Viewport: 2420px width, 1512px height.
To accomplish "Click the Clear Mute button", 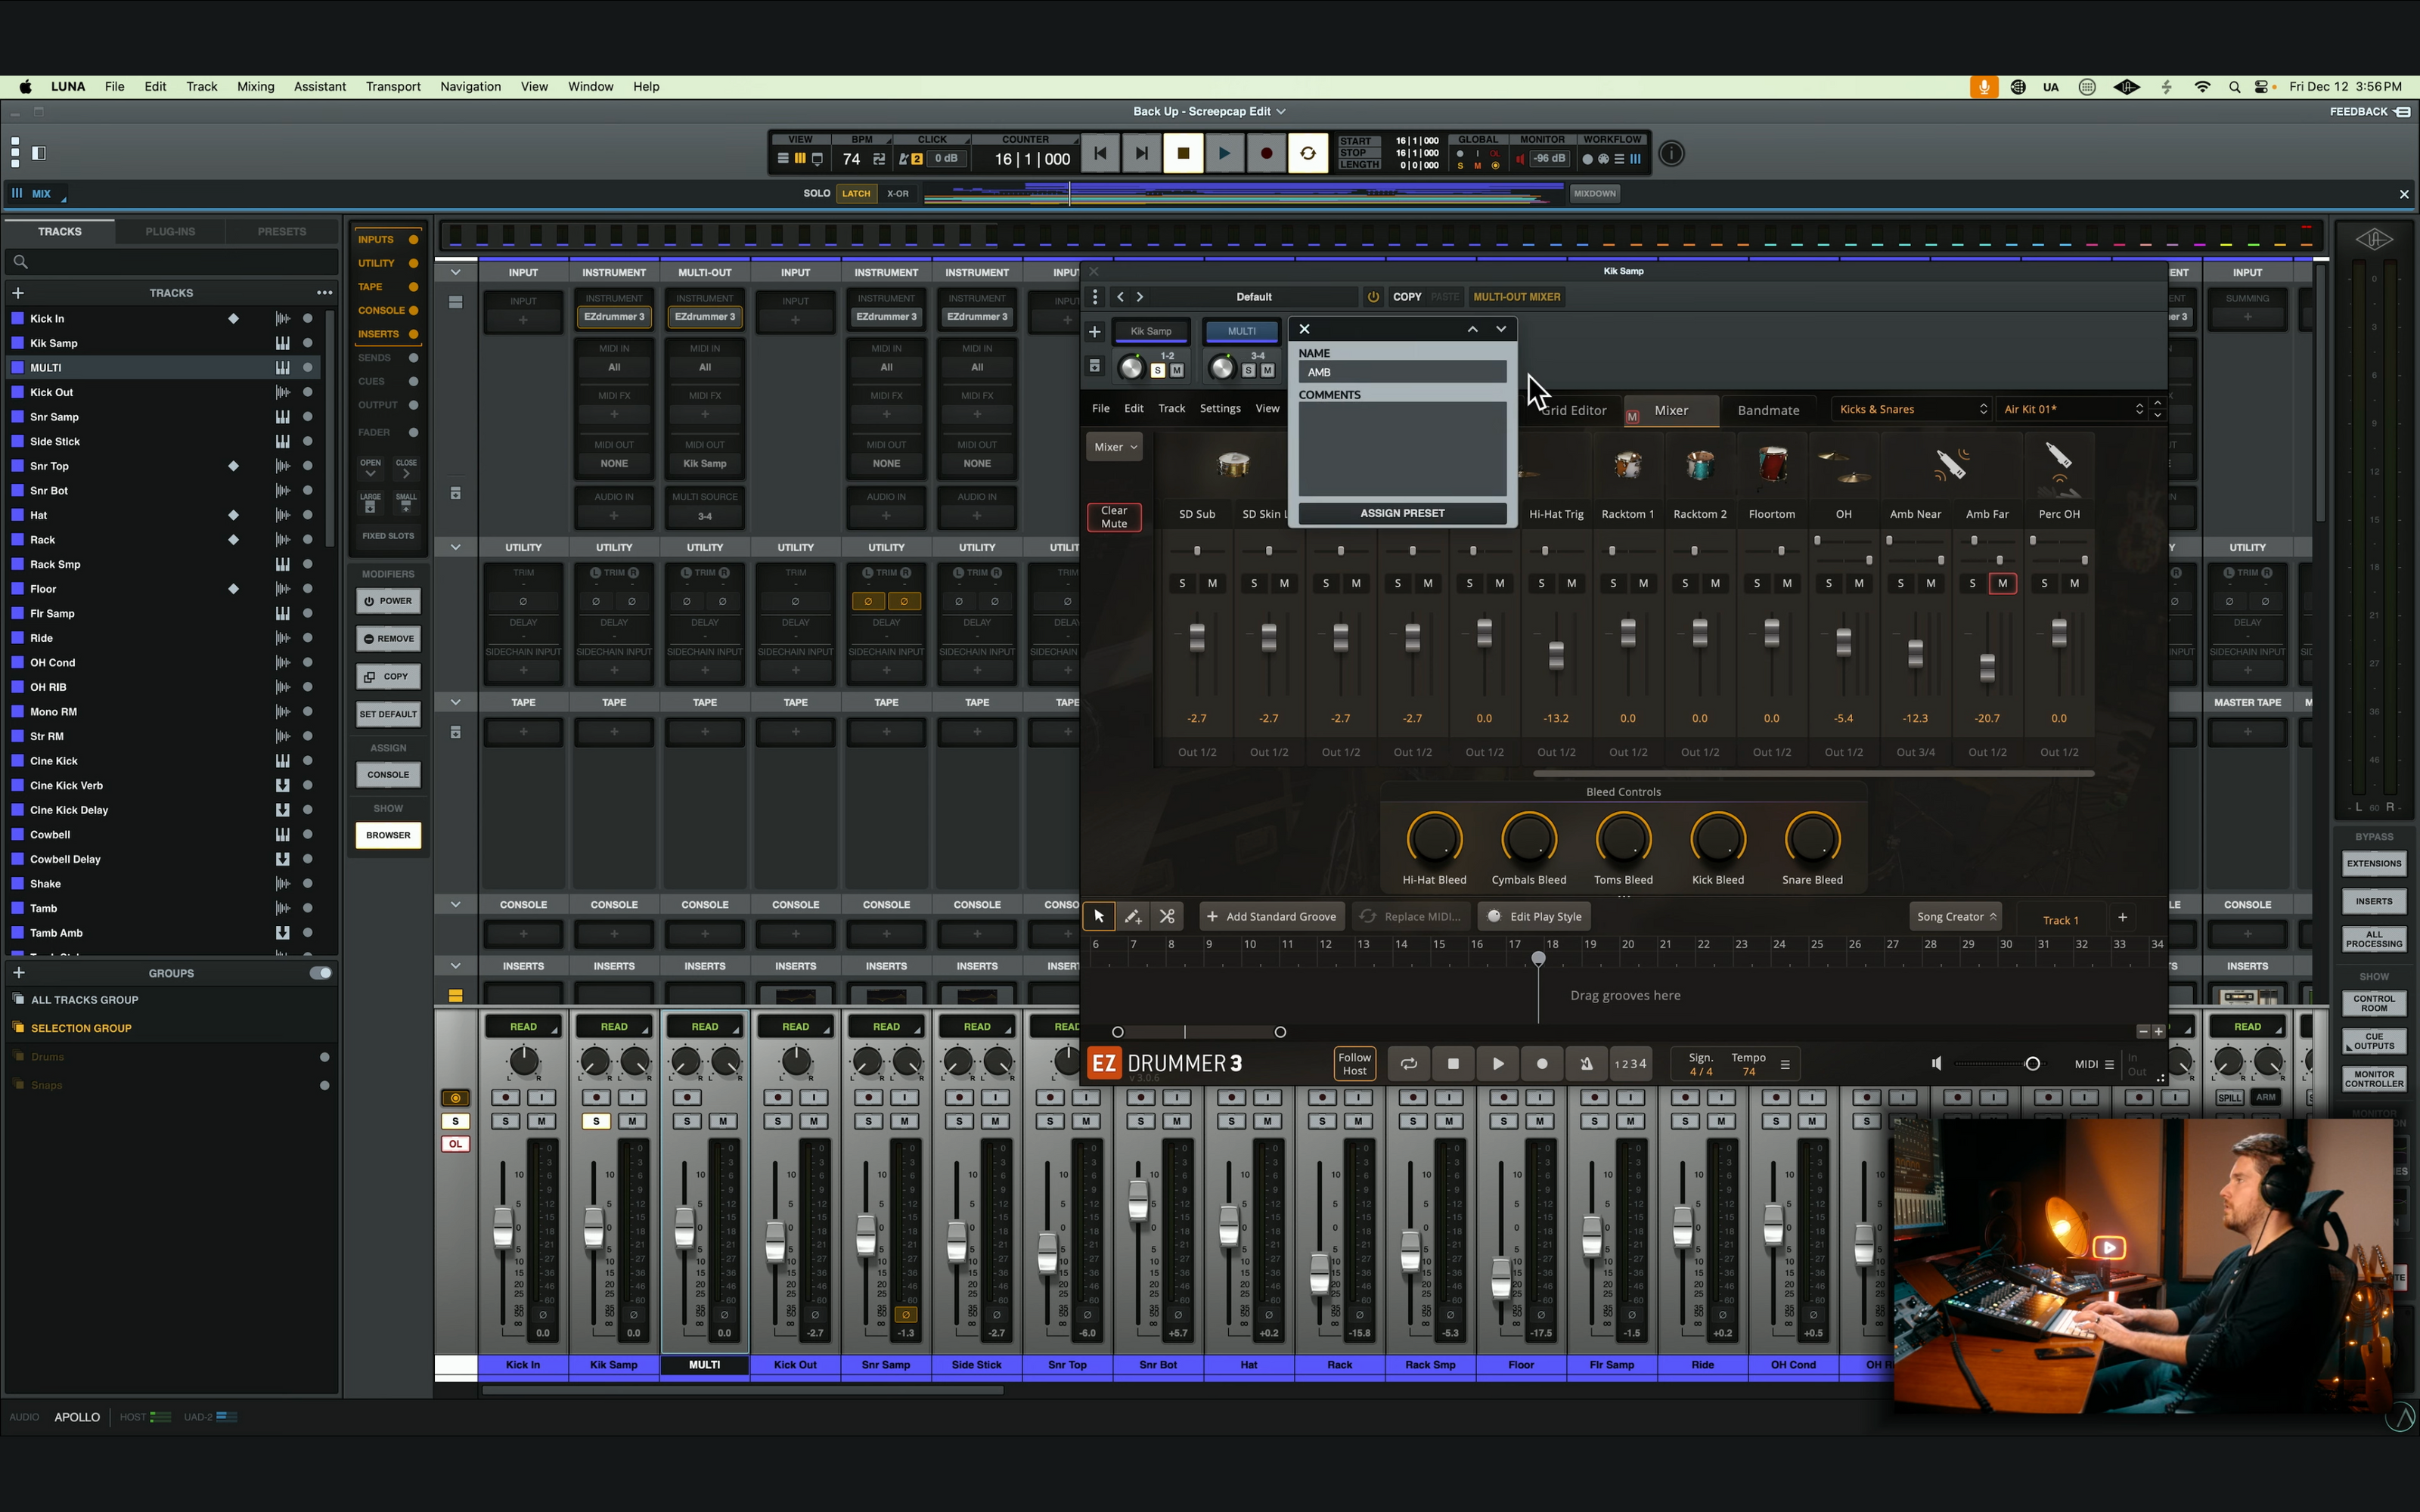I will pos(1114,517).
